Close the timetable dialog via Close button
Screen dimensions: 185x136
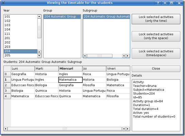tap(156, 69)
